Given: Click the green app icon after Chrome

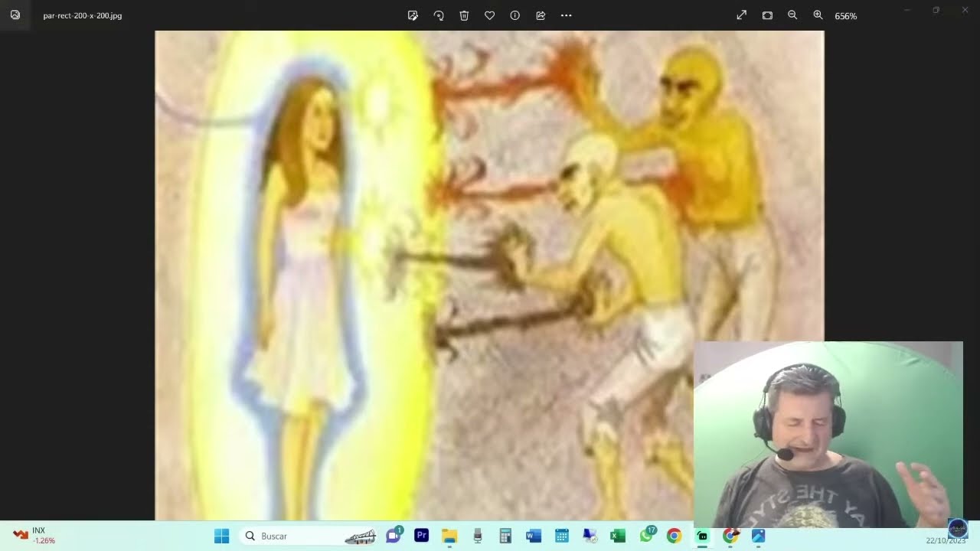Looking at the screenshot, I should click(702, 536).
